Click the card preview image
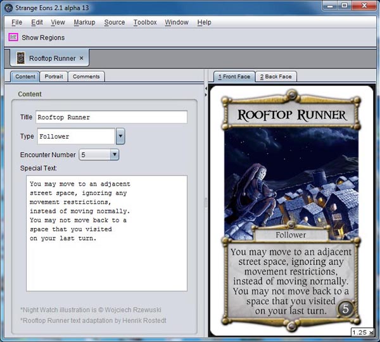The image size is (380, 342). coord(291,210)
